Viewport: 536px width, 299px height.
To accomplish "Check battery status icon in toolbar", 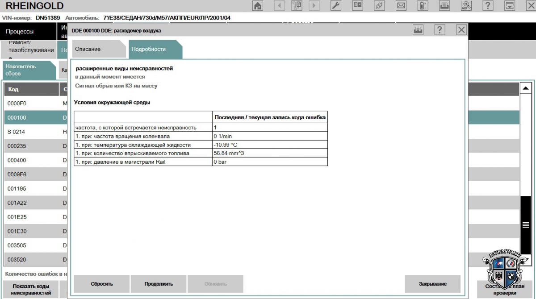I will tap(423, 6).
